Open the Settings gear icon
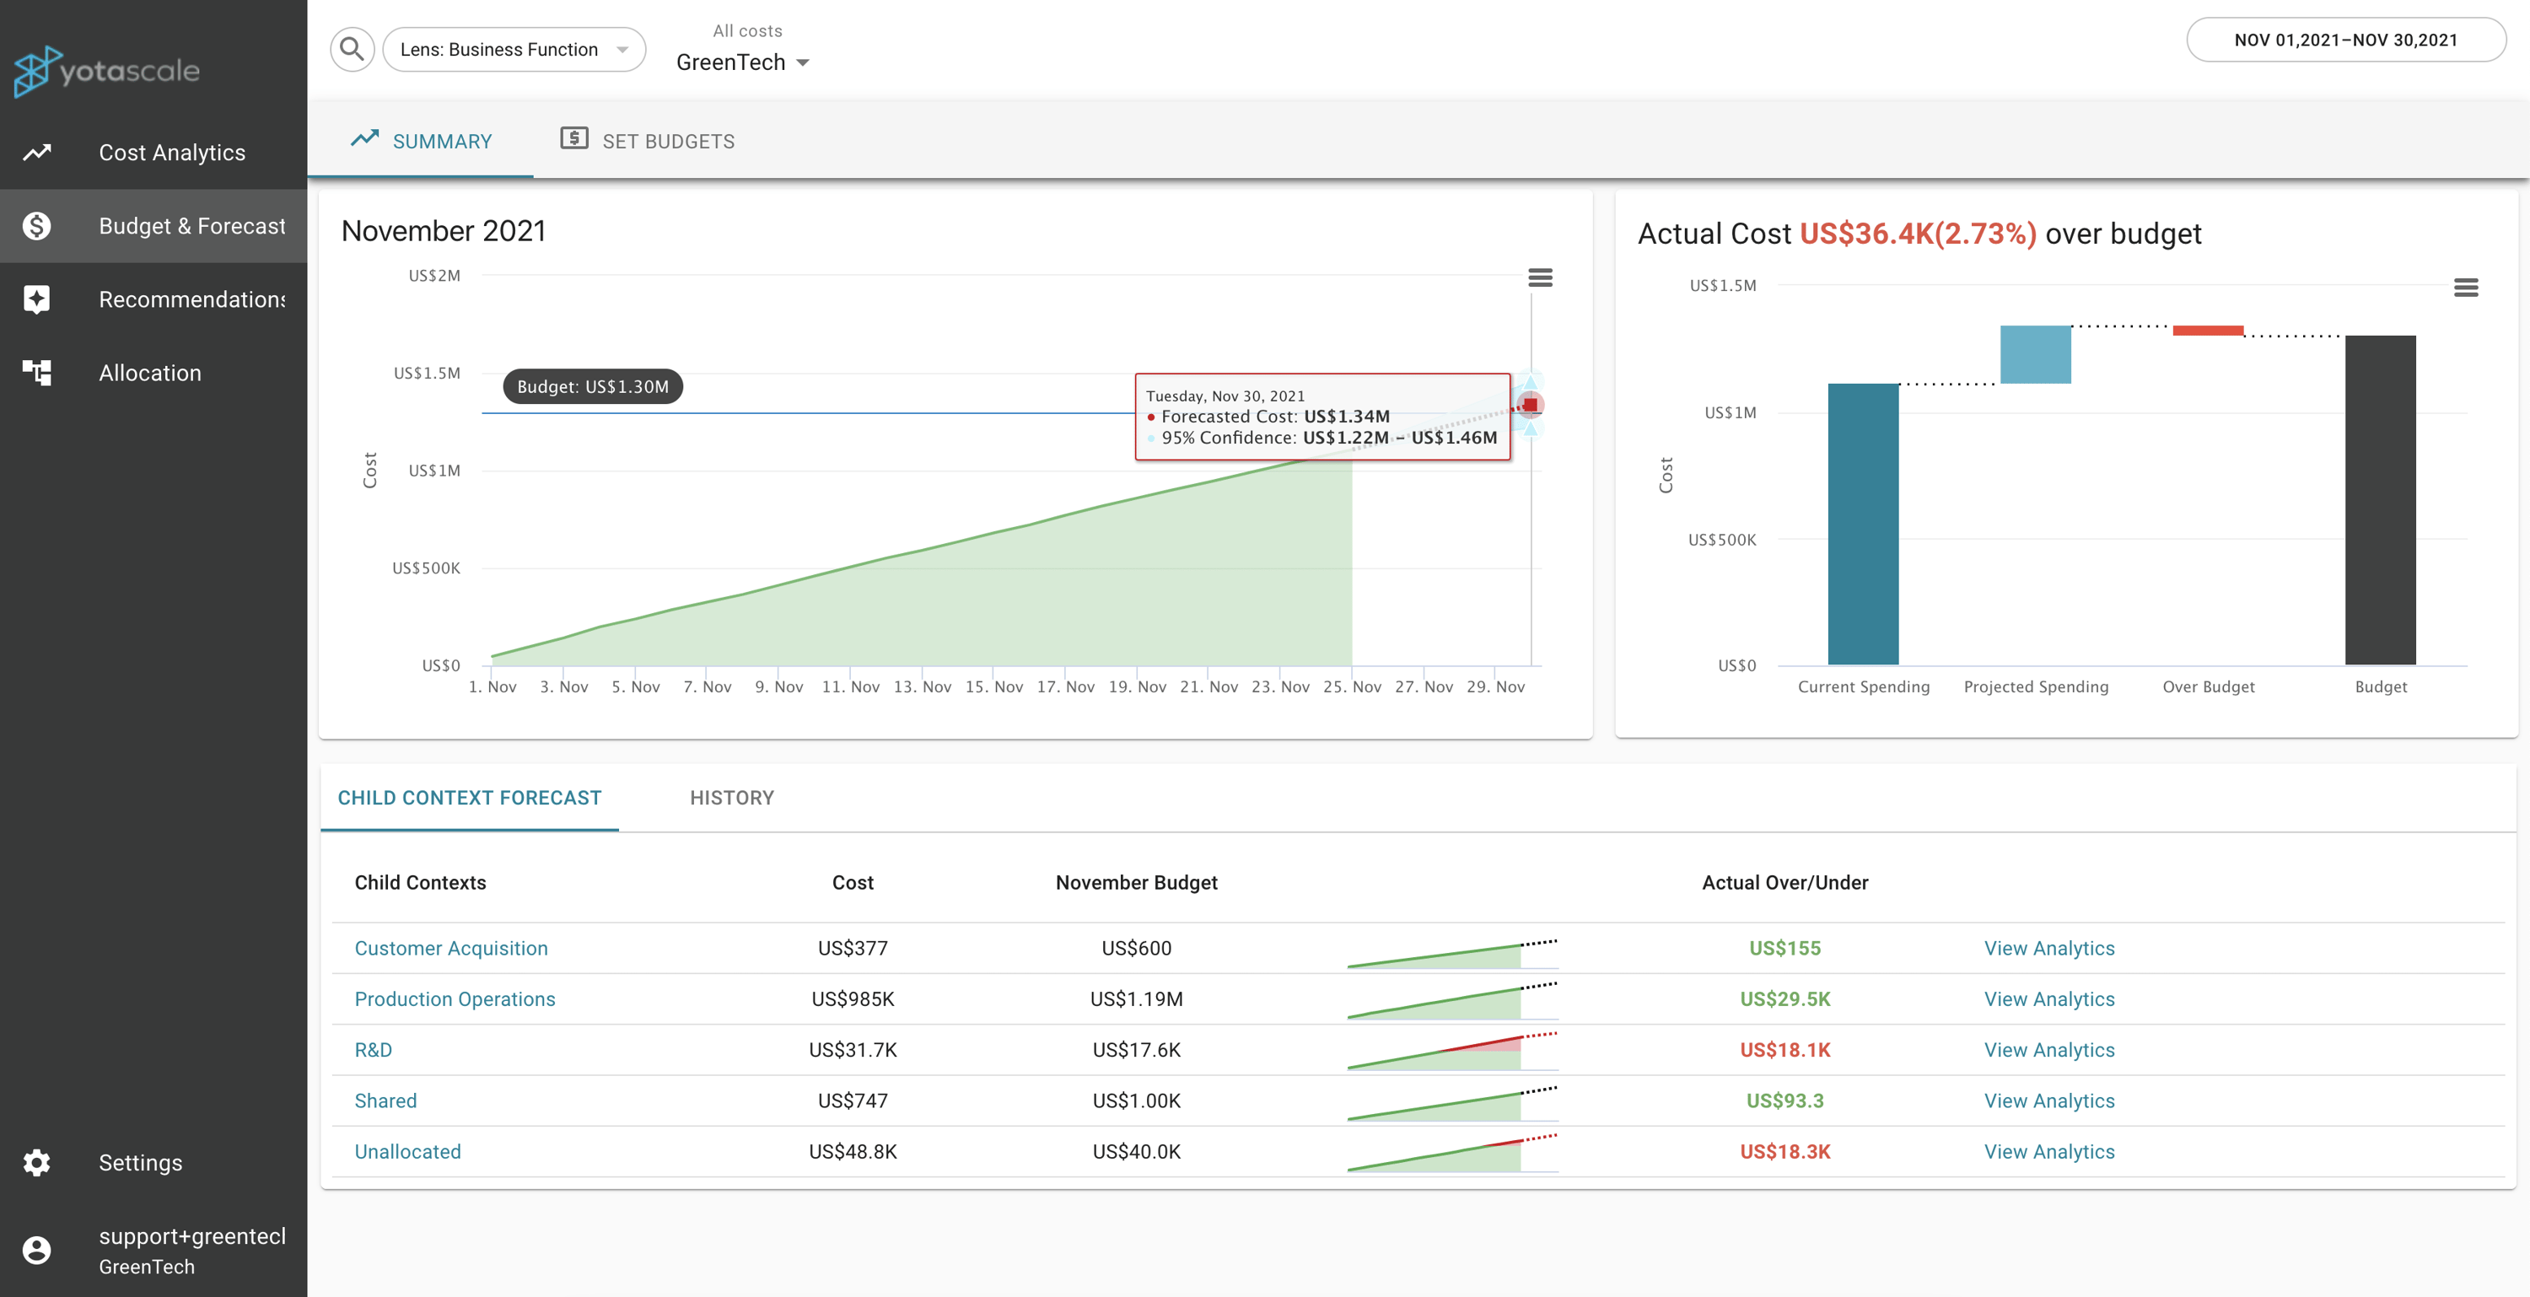The width and height of the screenshot is (2530, 1297). click(x=36, y=1162)
